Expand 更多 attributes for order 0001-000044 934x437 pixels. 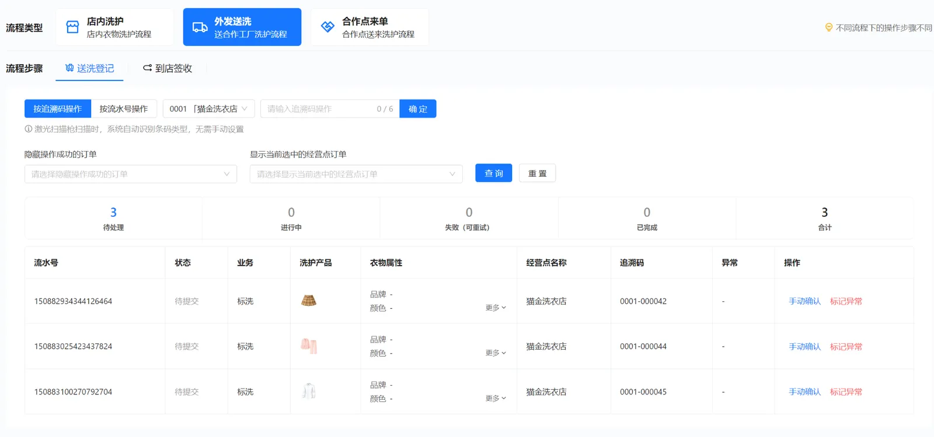click(496, 353)
